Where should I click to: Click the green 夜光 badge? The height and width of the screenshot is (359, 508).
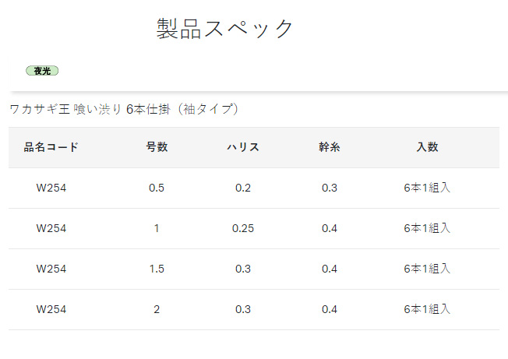tap(42, 71)
